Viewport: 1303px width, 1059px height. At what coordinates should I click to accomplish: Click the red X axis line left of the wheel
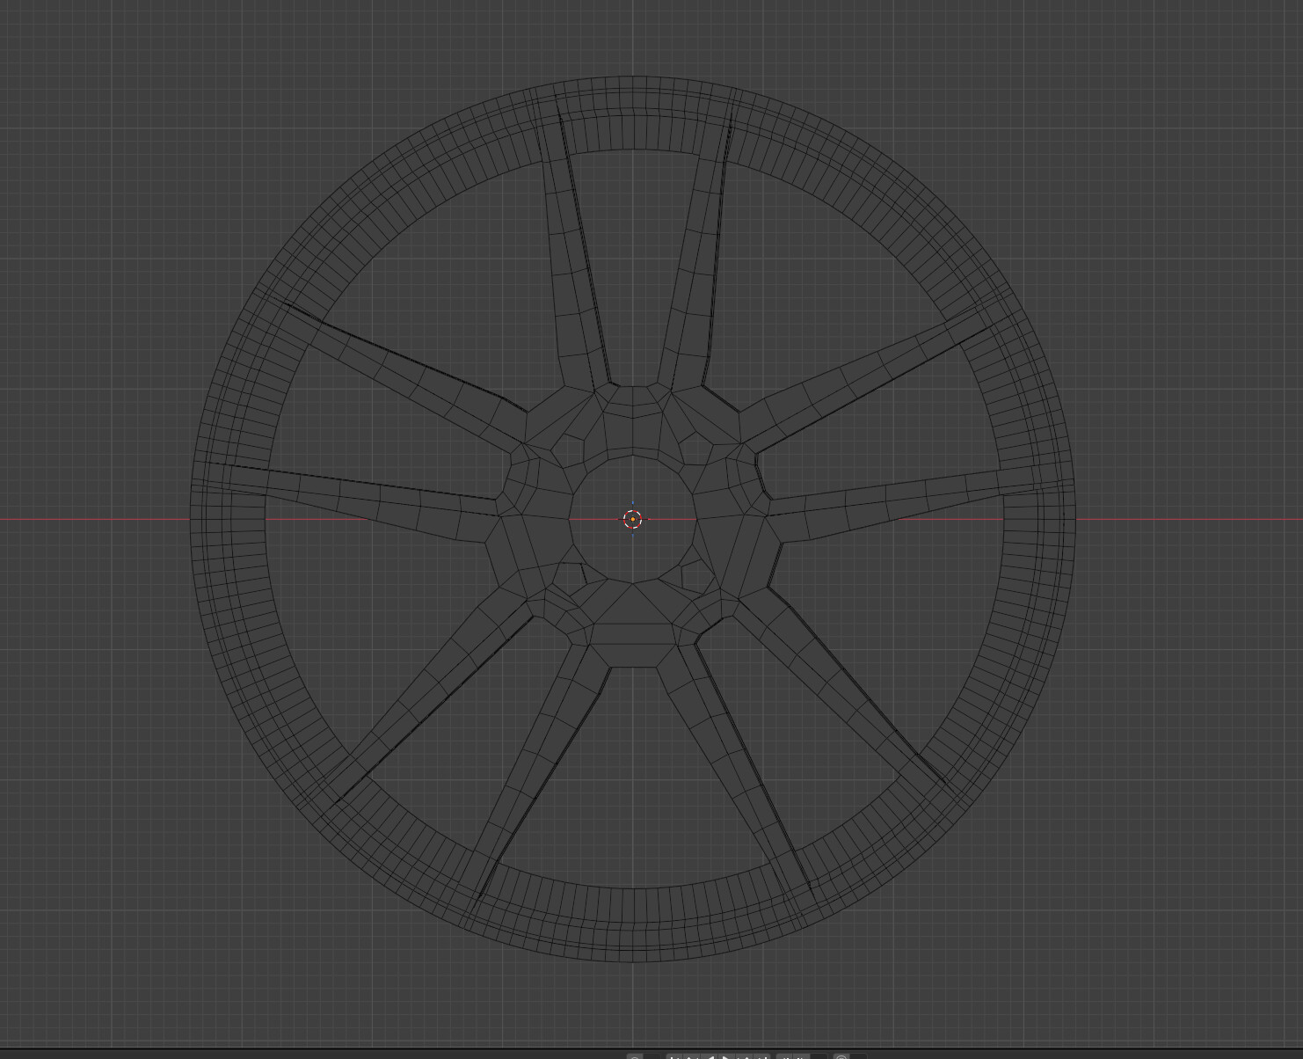pyautogui.click(x=88, y=520)
